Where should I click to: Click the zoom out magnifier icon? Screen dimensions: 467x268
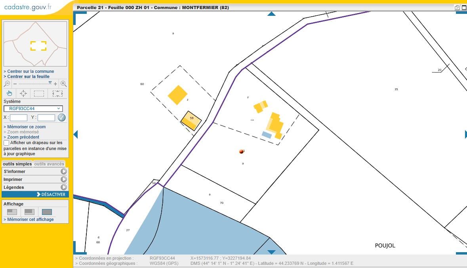tap(7, 84)
